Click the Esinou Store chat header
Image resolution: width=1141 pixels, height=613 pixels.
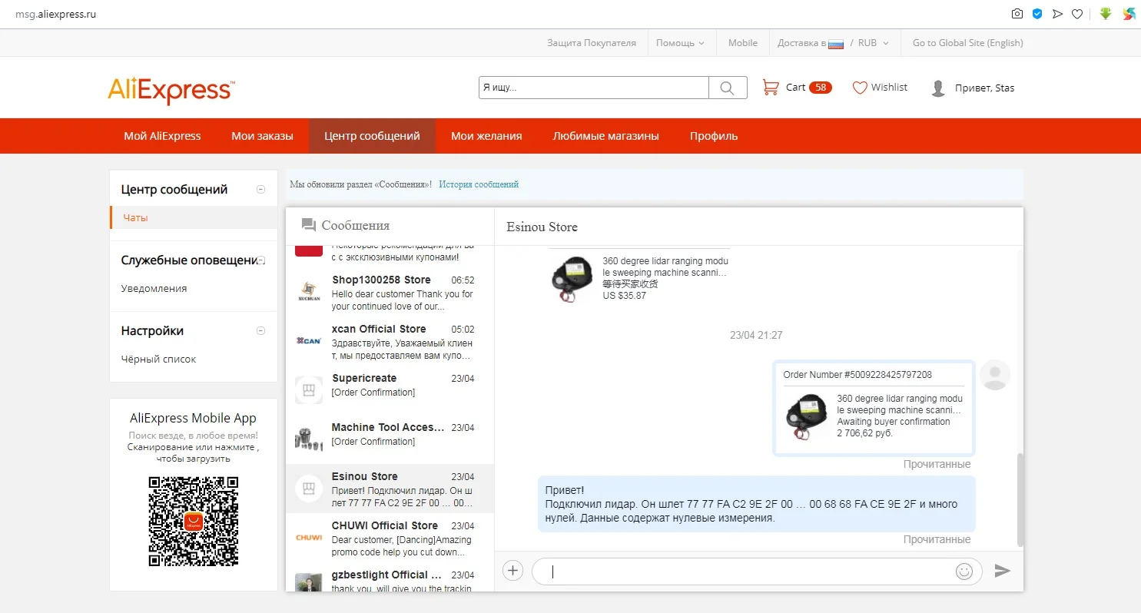click(x=542, y=227)
